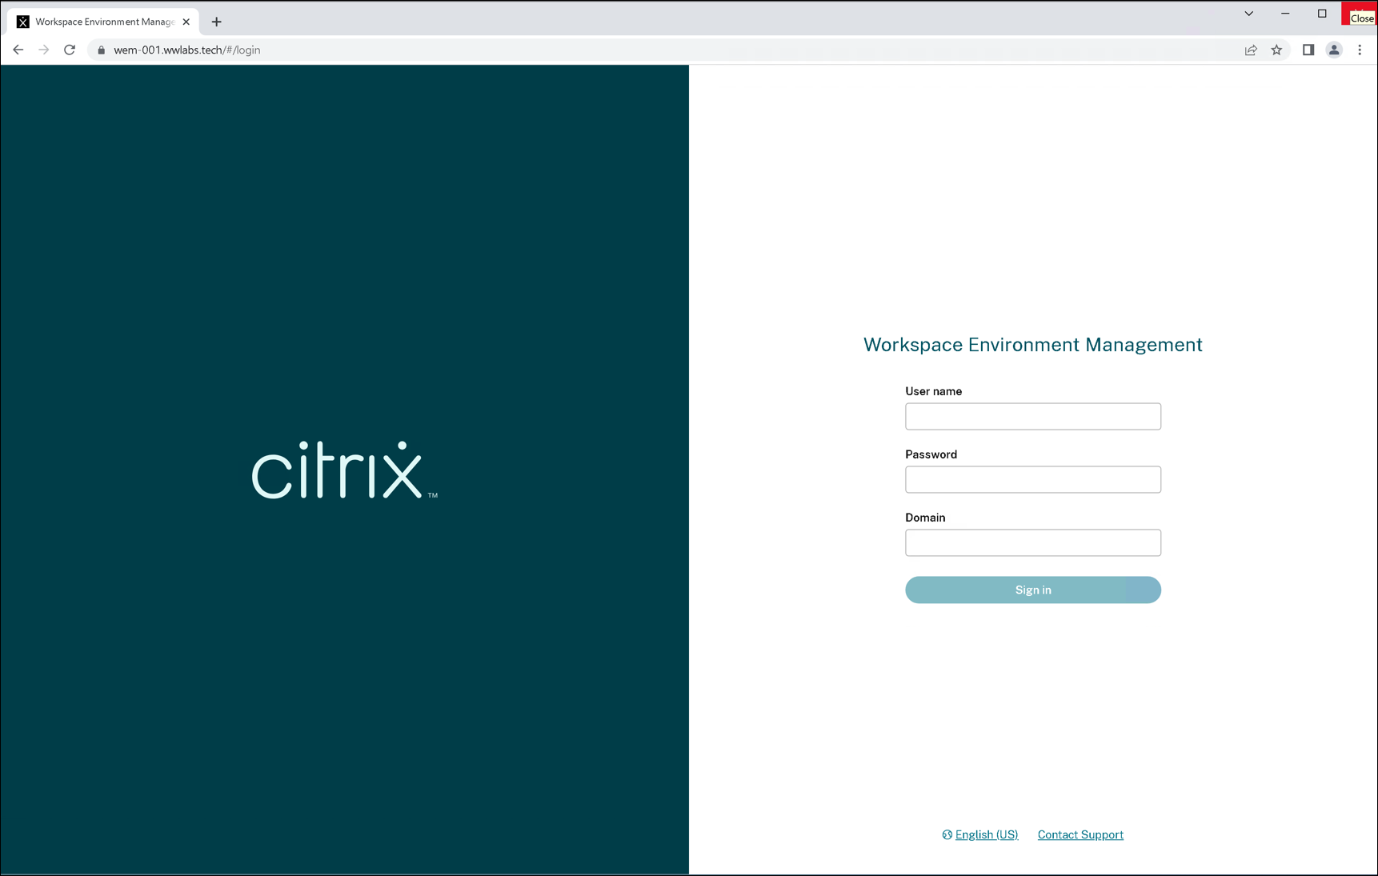Click the Workspace Environment Management heading
Viewport: 1378px width, 876px height.
[x=1033, y=345]
